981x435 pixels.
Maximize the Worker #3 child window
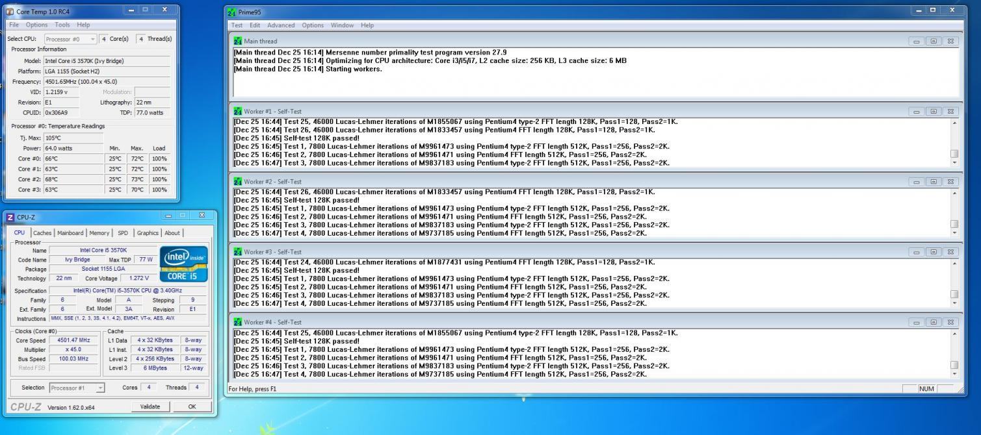tap(934, 251)
